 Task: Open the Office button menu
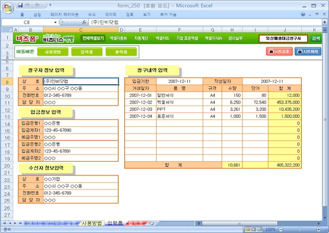8,8
